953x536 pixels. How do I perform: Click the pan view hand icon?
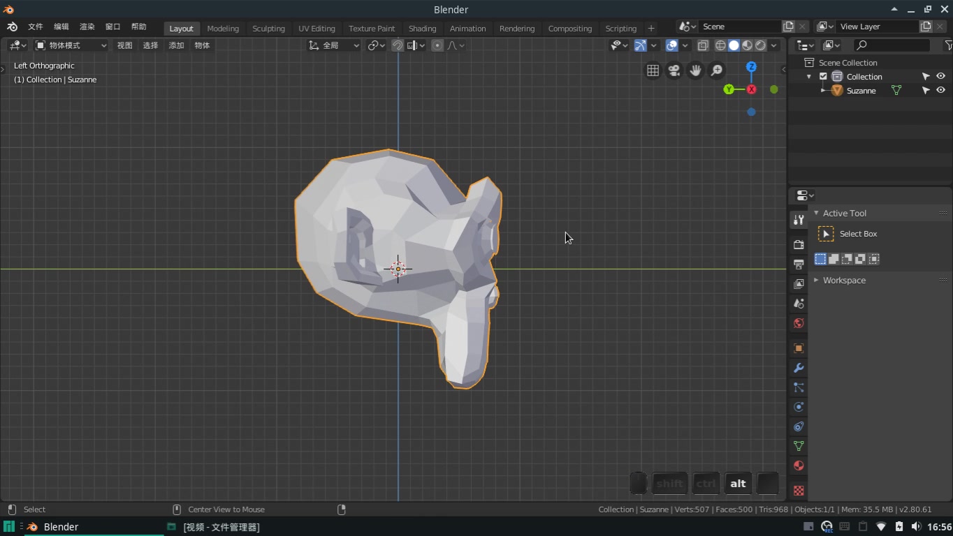(695, 70)
